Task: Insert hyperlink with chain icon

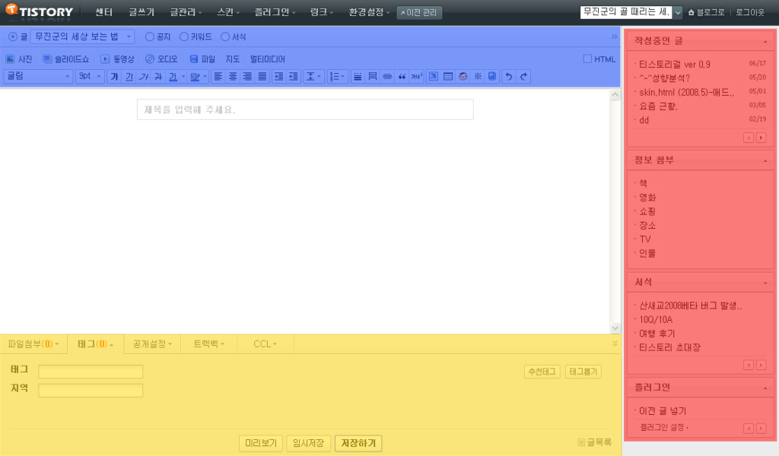Action: [387, 77]
